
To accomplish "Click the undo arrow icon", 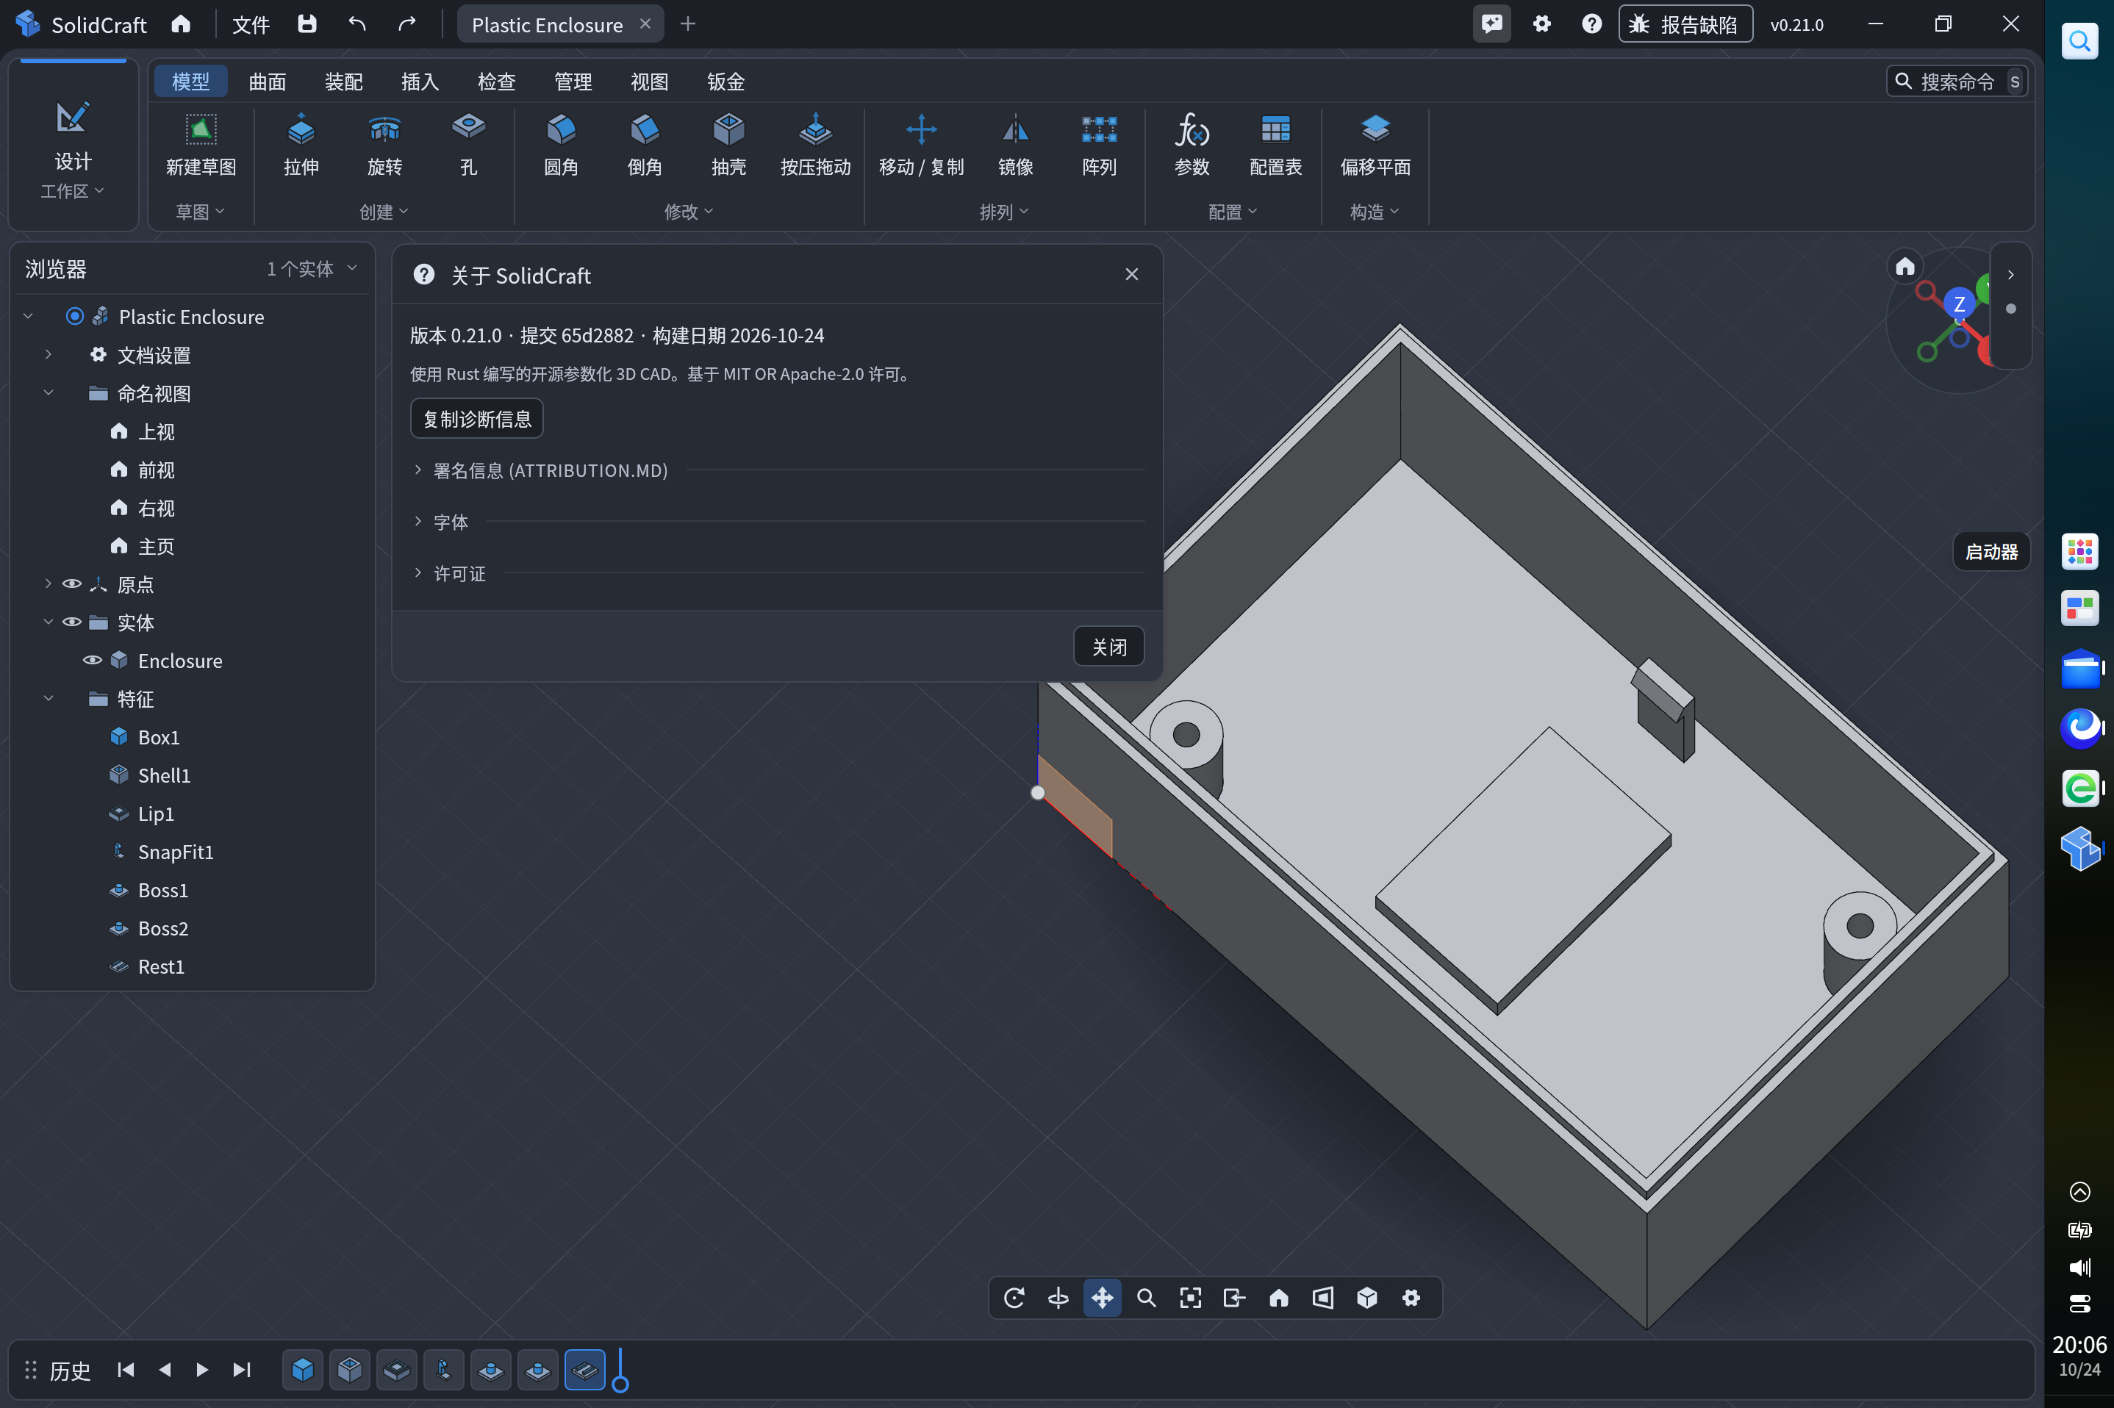I will click(x=357, y=24).
